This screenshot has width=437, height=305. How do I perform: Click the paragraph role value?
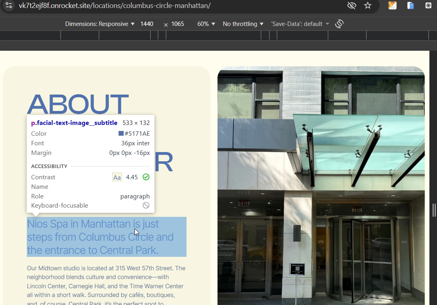tap(135, 196)
